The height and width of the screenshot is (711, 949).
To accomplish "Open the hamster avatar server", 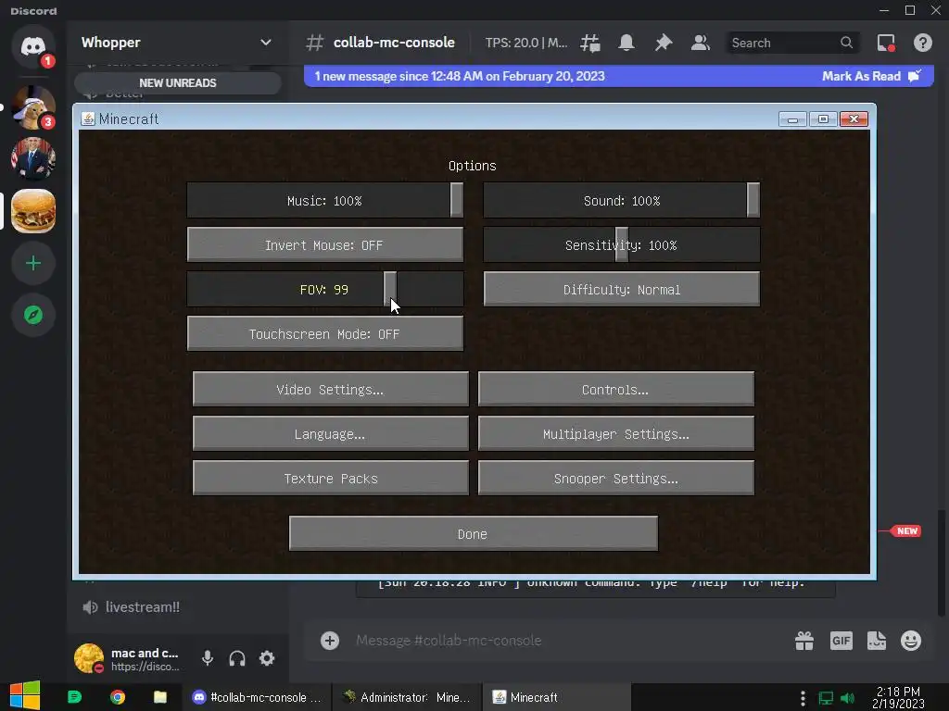I will 33,107.
